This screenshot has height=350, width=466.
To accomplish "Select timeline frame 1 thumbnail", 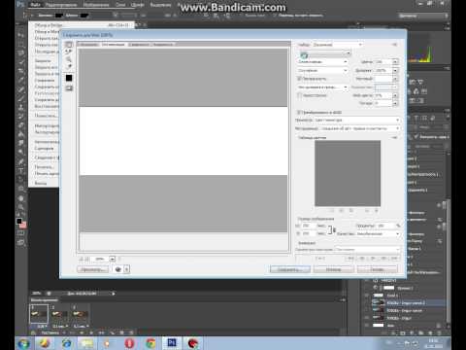I will click(x=39, y=314).
